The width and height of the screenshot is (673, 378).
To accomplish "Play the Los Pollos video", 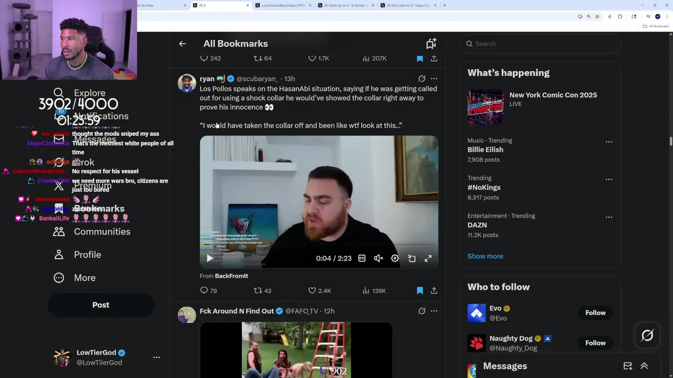I will (x=210, y=258).
